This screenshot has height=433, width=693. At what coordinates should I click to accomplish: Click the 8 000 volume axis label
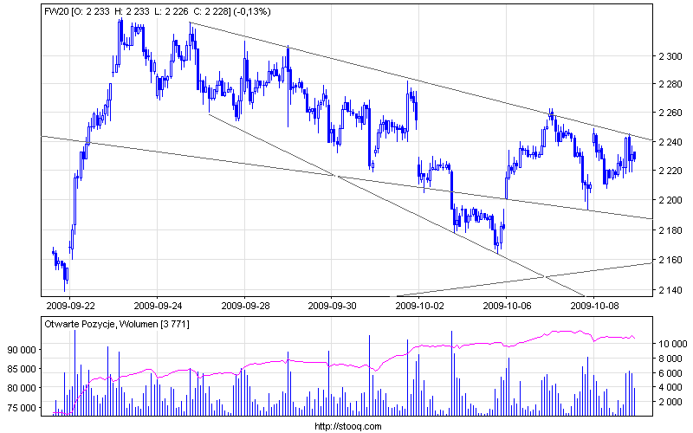[x=670, y=359]
